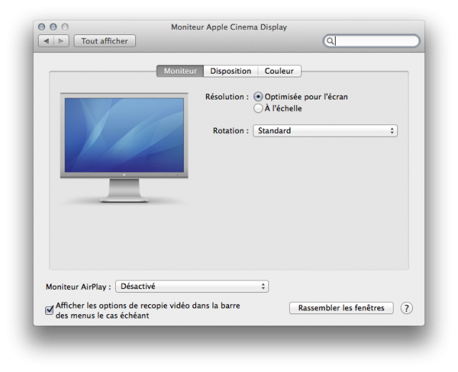
Task: Focus the search field in the toolbar
Action: (x=371, y=41)
